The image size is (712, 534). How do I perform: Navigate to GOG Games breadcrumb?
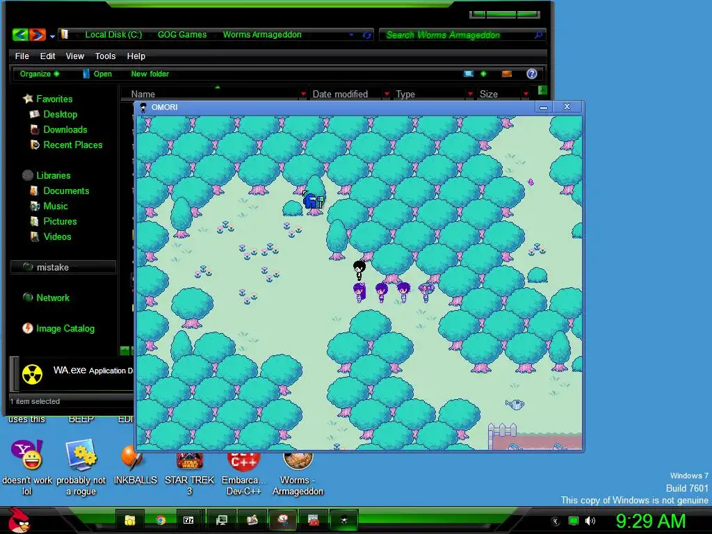(182, 35)
